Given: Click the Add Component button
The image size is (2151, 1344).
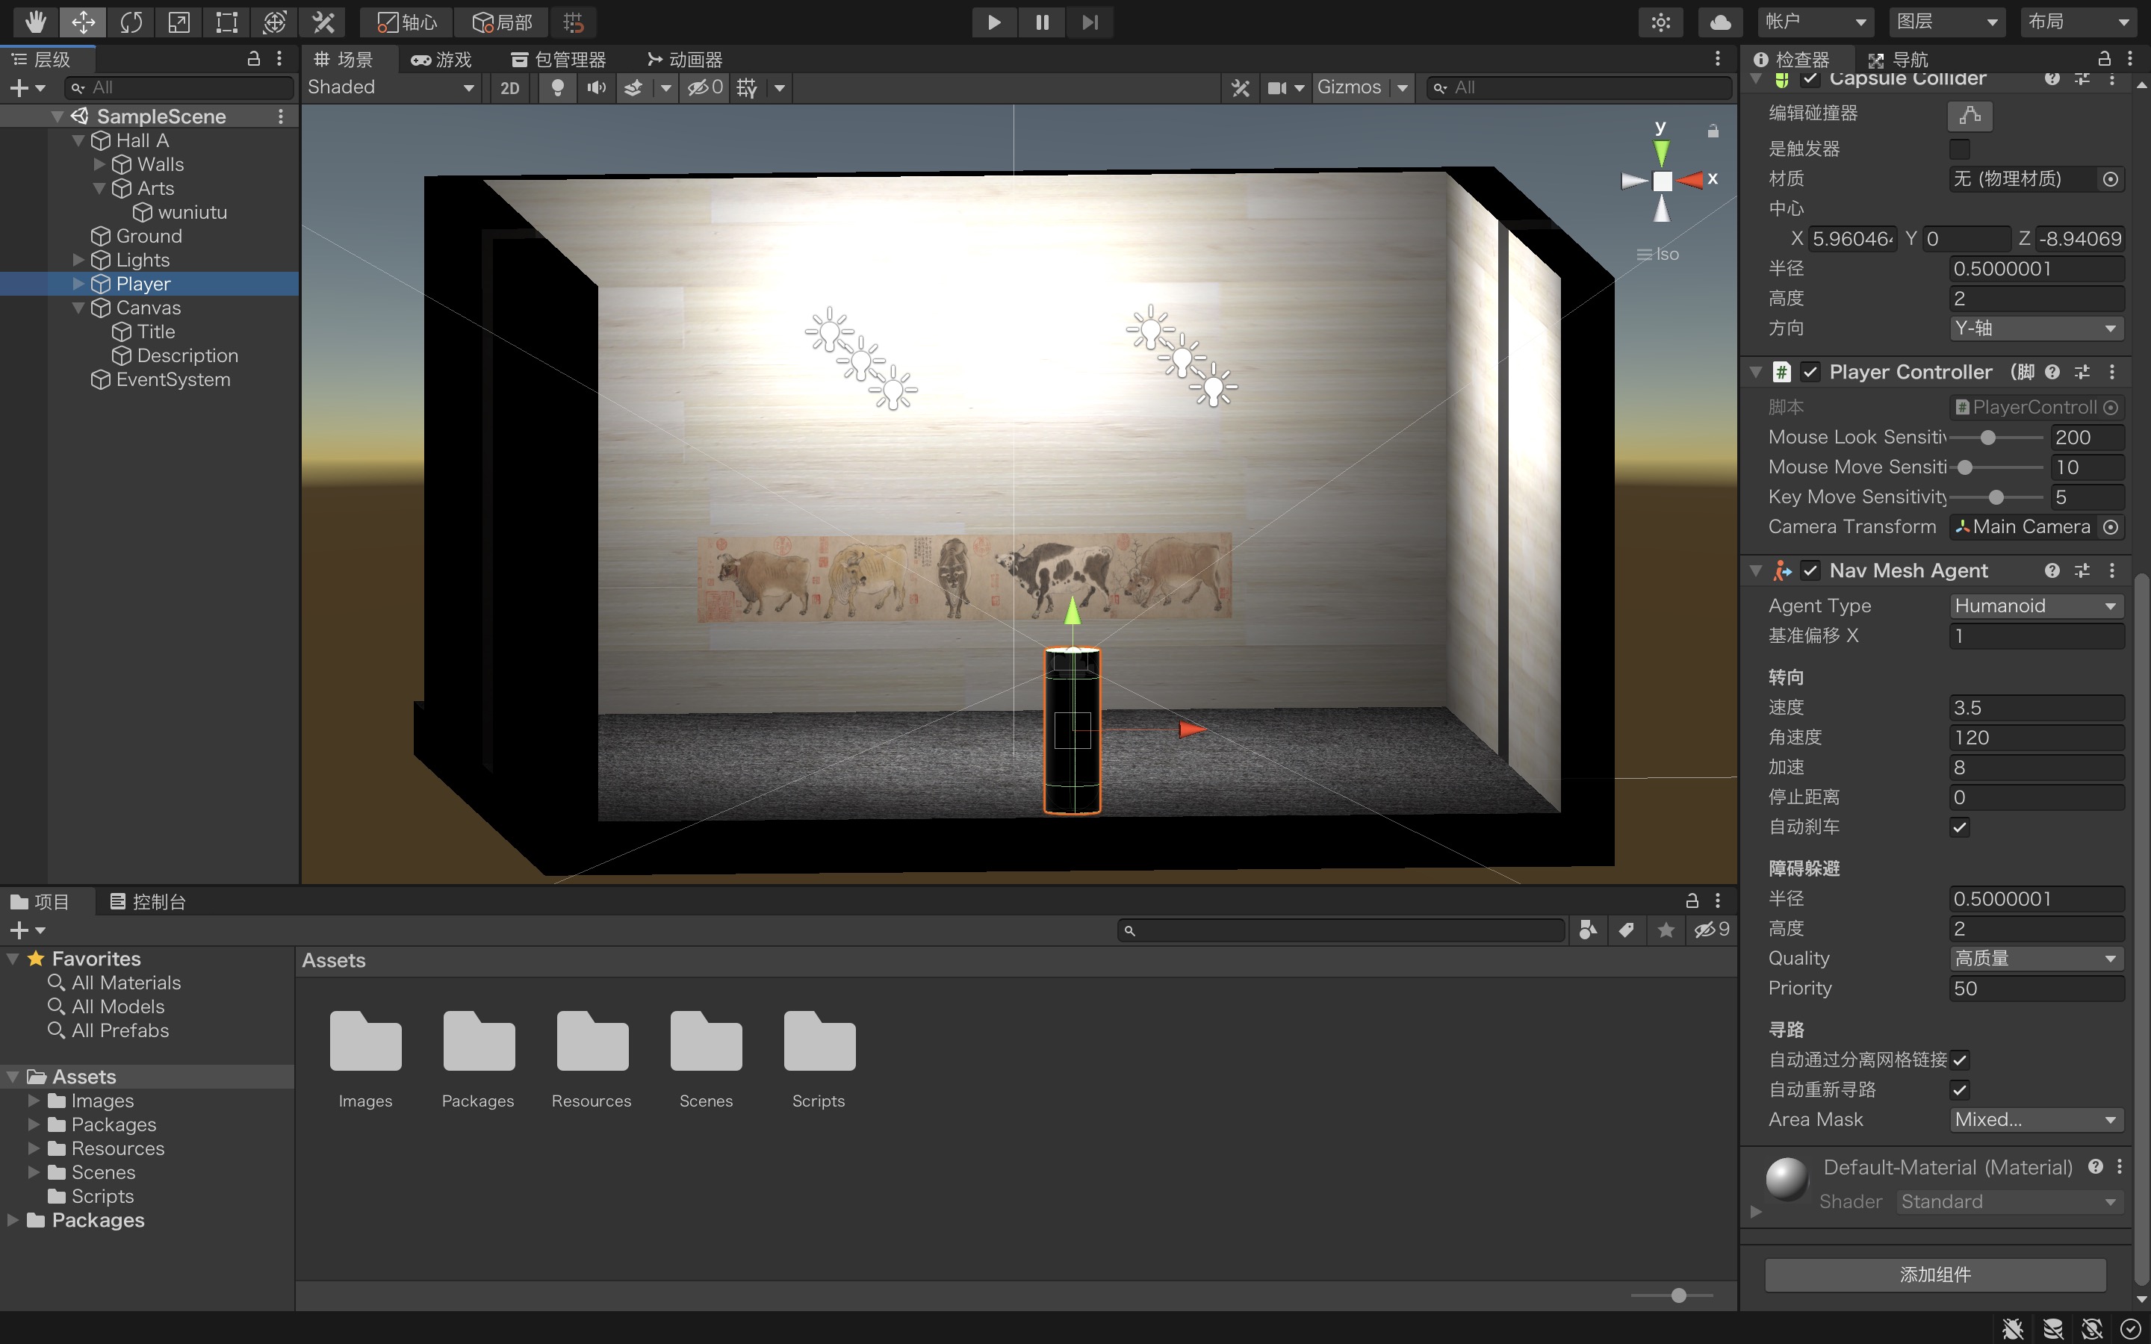Looking at the screenshot, I should (1934, 1275).
